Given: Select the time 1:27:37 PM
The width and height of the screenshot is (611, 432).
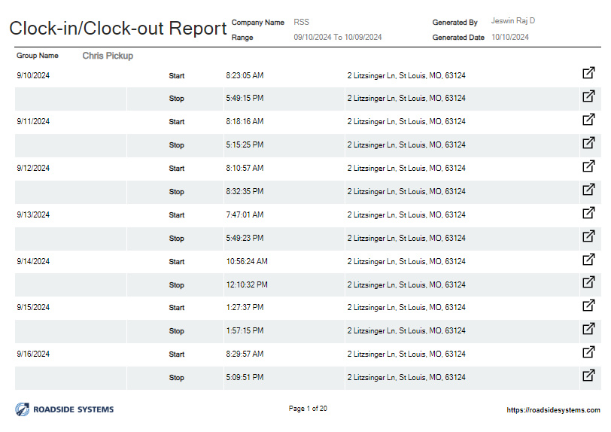Looking at the screenshot, I should (x=245, y=307).
